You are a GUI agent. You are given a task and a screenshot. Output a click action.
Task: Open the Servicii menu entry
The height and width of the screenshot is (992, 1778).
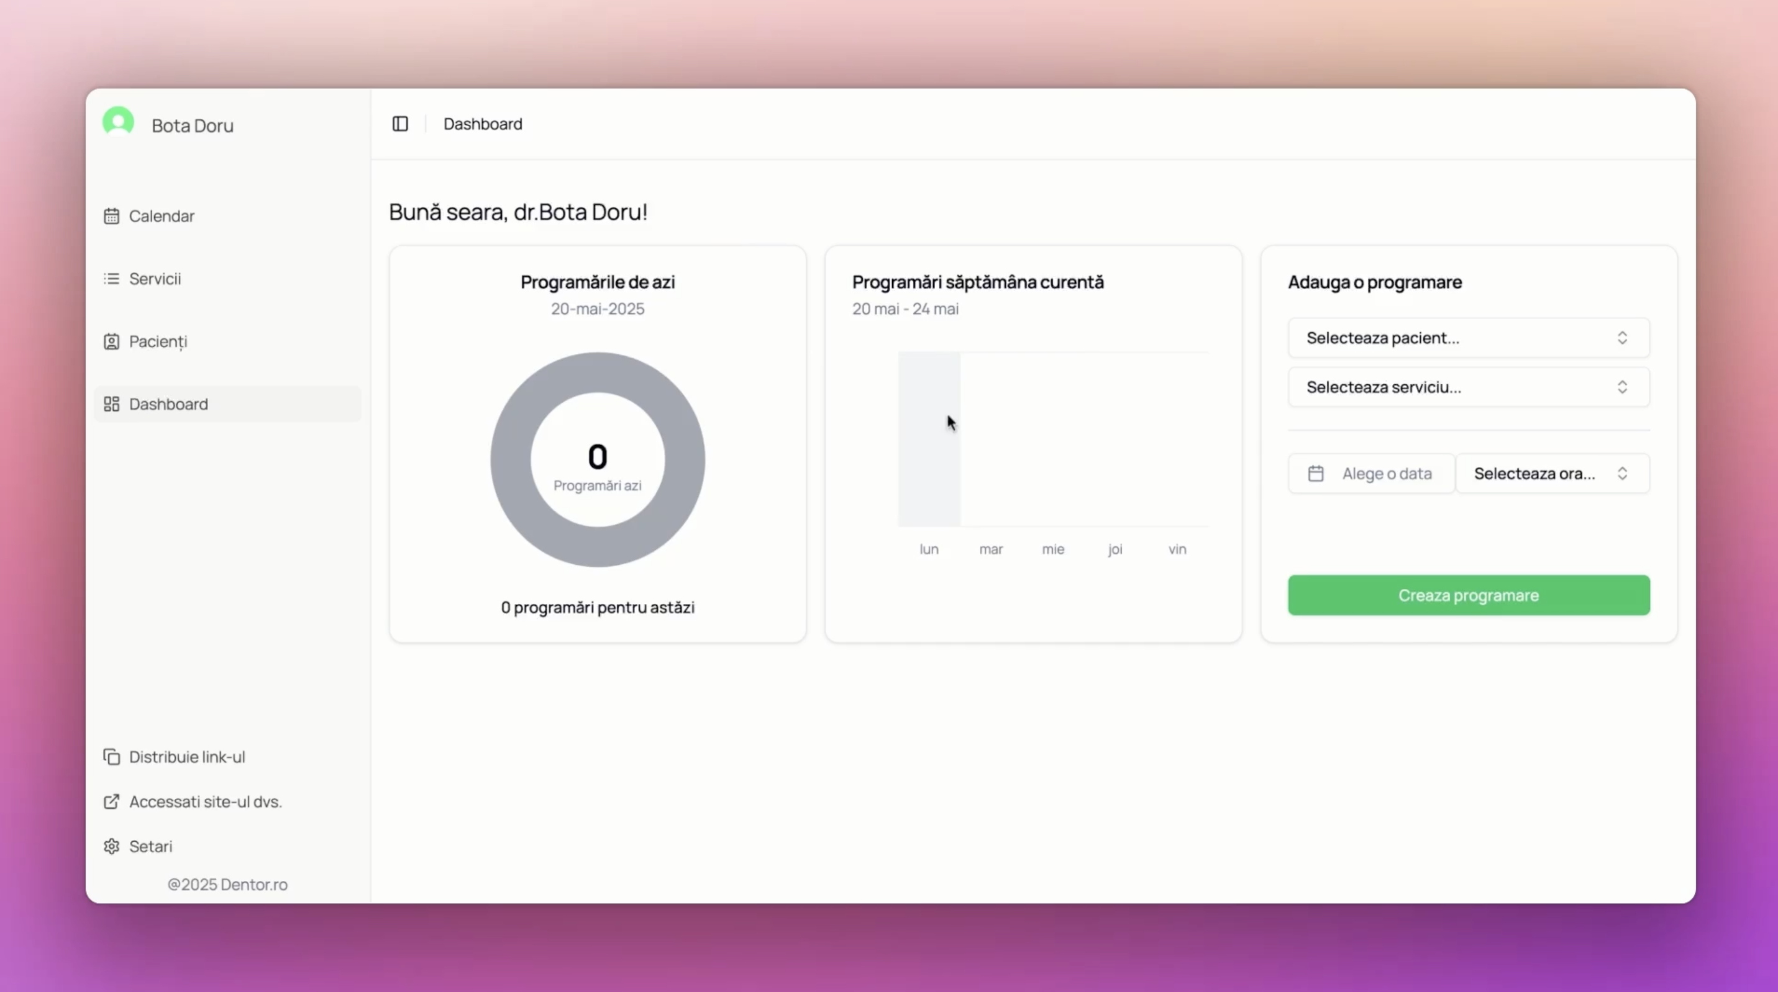tap(155, 279)
